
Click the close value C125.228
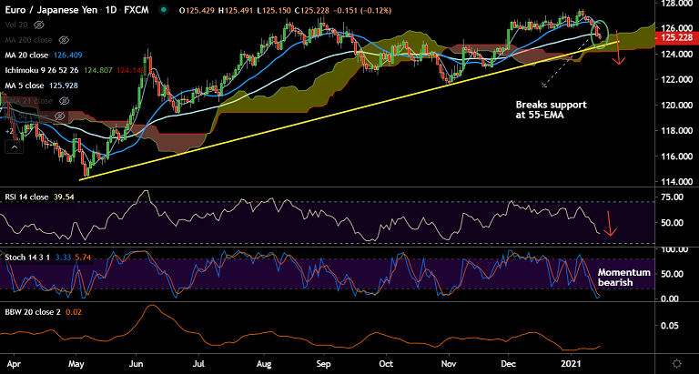[x=311, y=11]
